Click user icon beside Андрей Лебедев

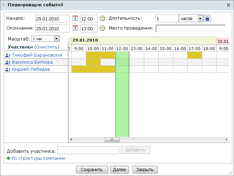coord(7,69)
